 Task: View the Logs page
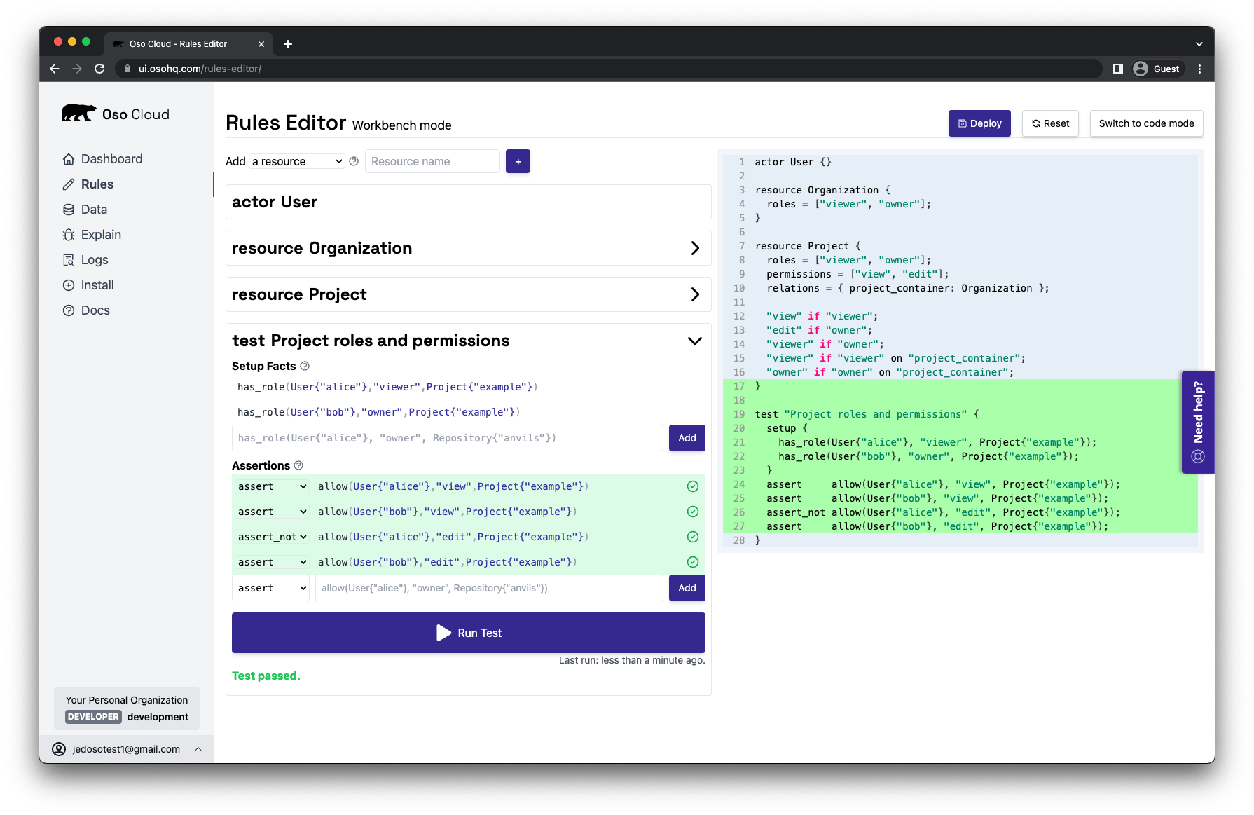click(x=95, y=260)
